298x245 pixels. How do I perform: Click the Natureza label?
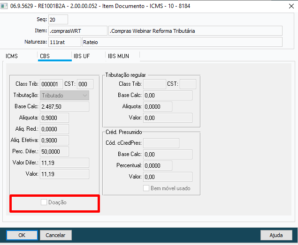coord(36,42)
